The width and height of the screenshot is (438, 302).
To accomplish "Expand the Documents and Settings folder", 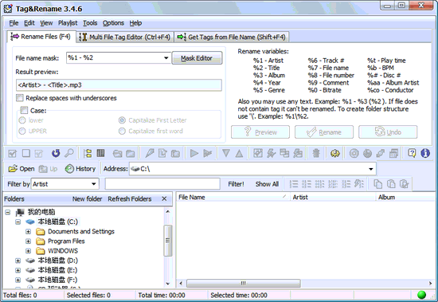I will click(x=28, y=232).
